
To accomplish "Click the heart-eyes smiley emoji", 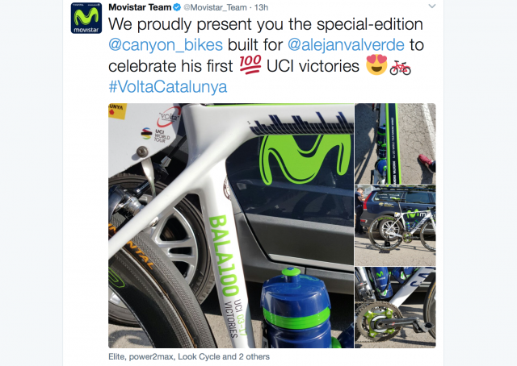I will (376, 64).
